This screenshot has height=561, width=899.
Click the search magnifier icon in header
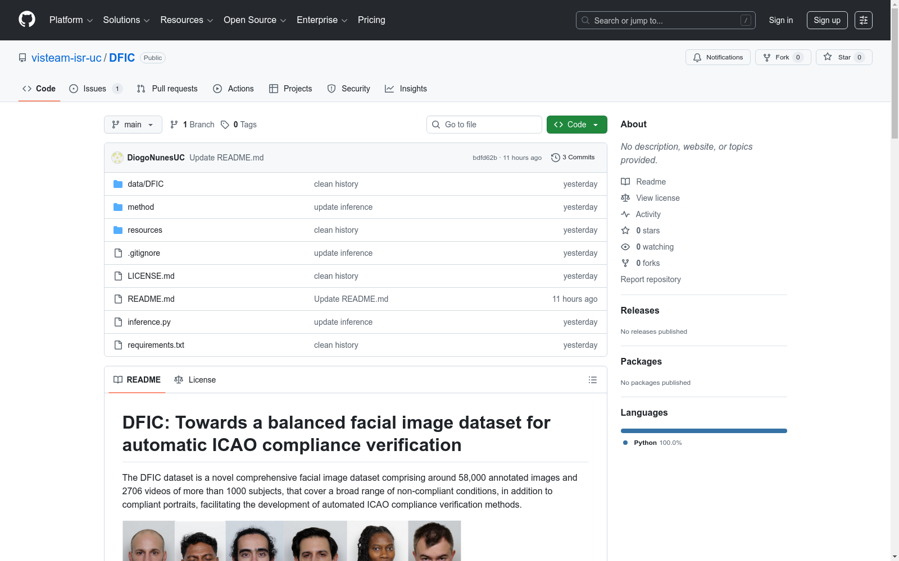point(585,20)
